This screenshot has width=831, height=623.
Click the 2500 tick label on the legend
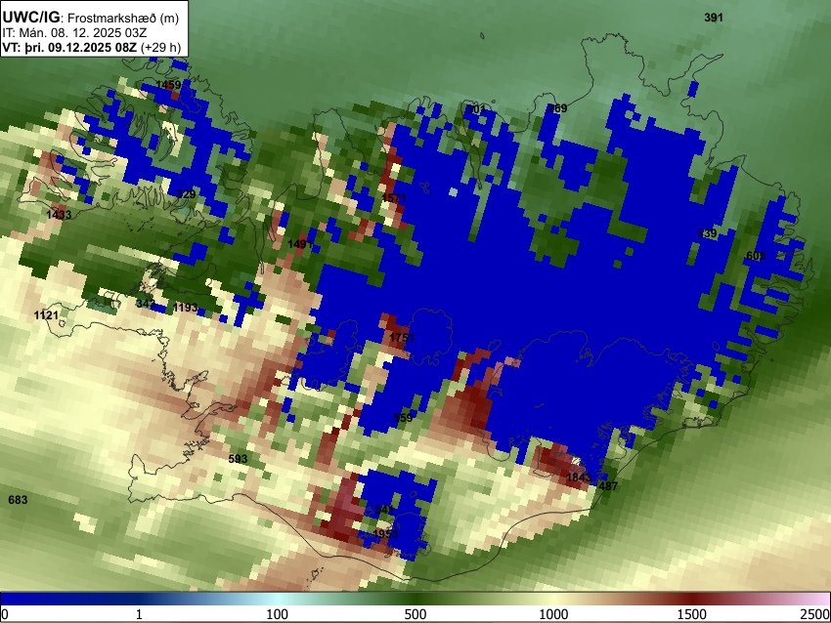(815, 614)
